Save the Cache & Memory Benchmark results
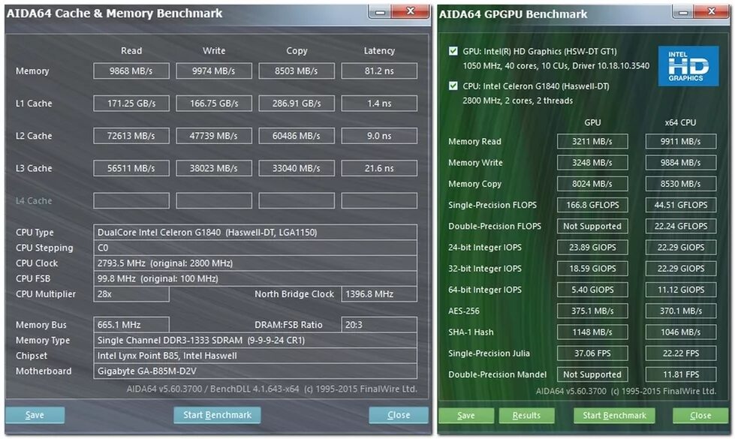The width and height of the screenshot is (735, 439). point(35,415)
